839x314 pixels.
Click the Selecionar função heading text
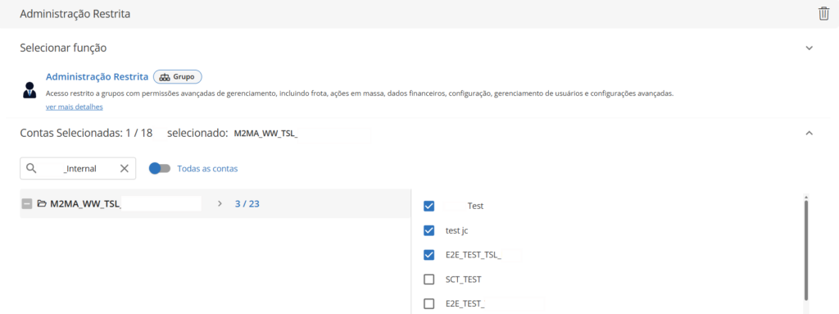pyautogui.click(x=63, y=48)
